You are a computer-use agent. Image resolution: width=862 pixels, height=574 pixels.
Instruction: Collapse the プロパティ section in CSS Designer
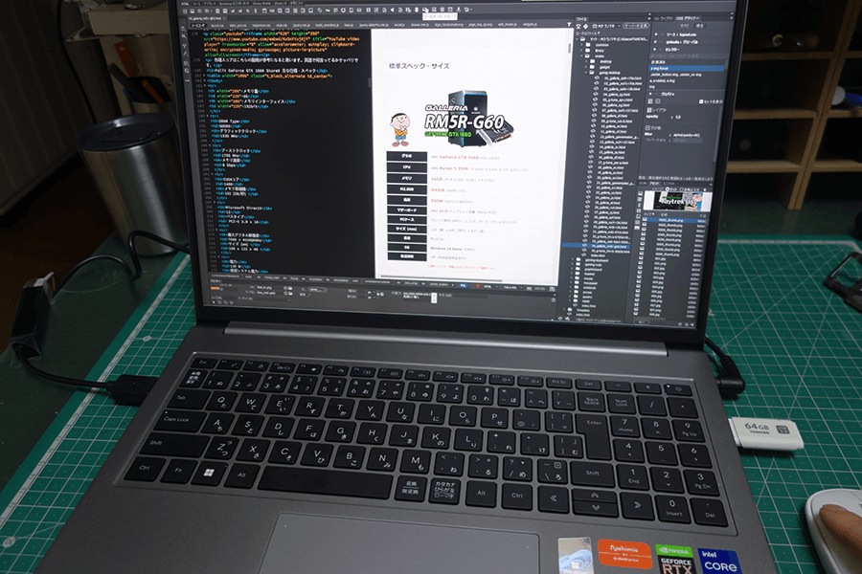(668, 94)
